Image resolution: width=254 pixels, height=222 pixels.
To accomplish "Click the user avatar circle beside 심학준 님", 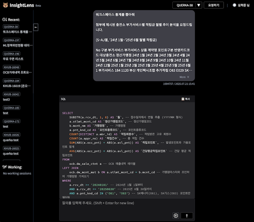I will click(234, 5).
